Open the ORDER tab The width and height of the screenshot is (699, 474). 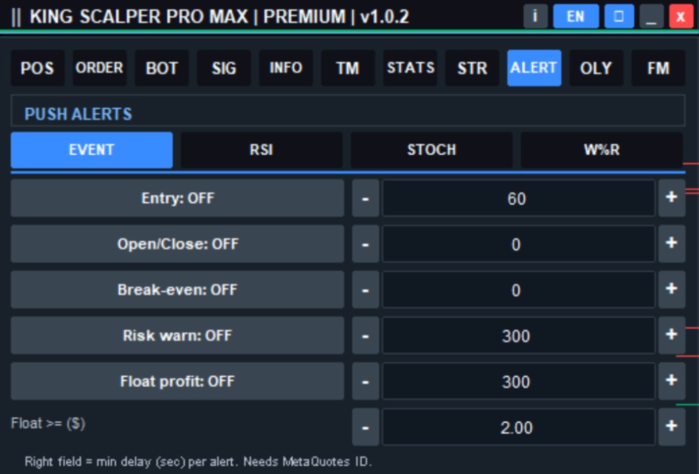pyautogui.click(x=100, y=68)
